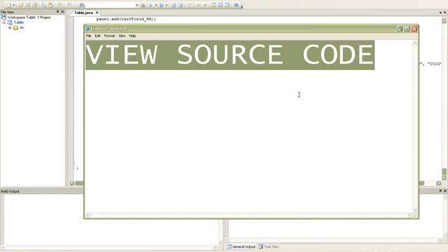Click the editor horizontal scrollbar right arrow
The image size is (448, 252).
439,183
